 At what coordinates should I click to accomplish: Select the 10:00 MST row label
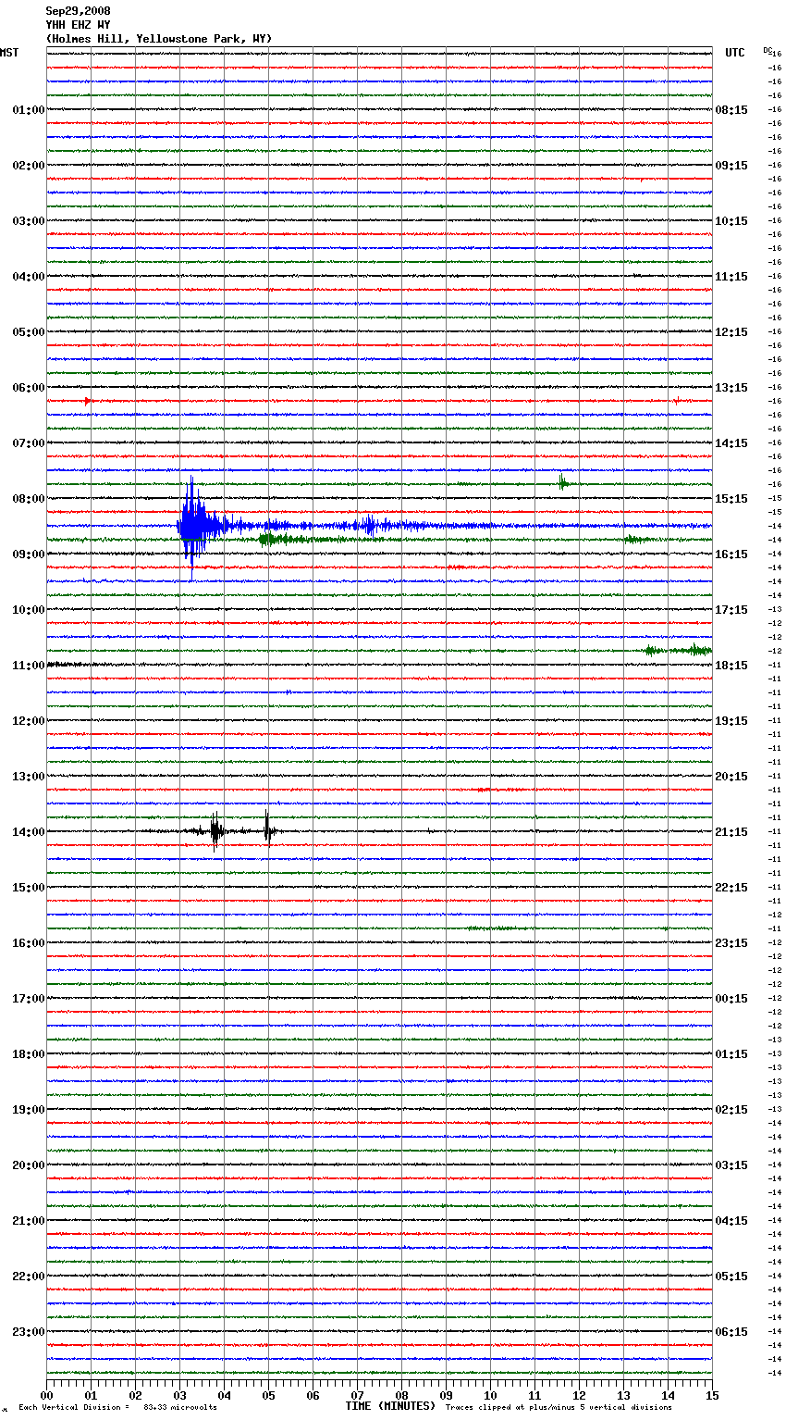pos(28,610)
